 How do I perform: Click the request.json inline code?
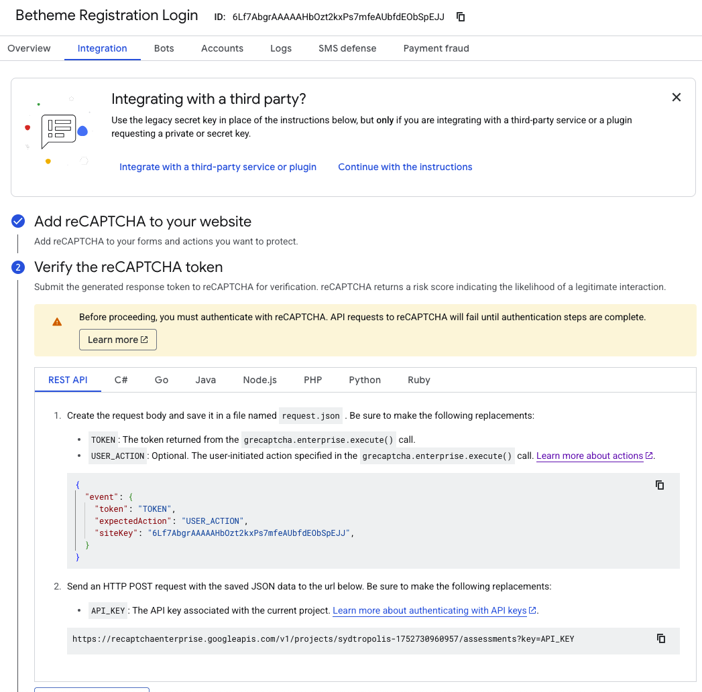click(310, 416)
